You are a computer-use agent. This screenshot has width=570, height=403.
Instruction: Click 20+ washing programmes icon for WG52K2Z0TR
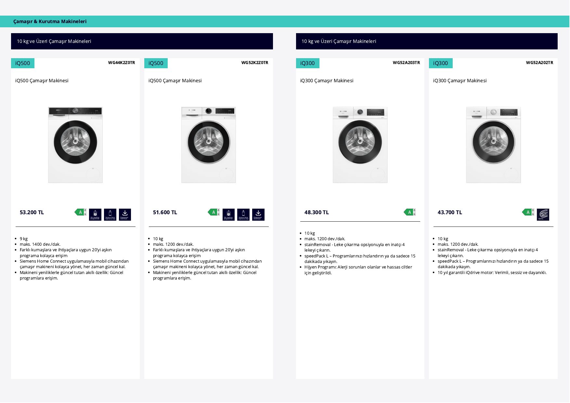tap(228, 215)
